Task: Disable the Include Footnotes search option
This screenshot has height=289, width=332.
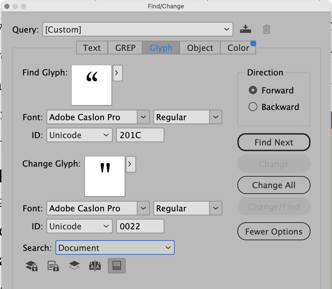Action: tap(116, 266)
